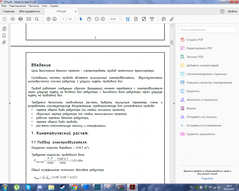Image resolution: width=239 pixels, height=191 pixels.
Task: Send file by email icon
Action: [x=29, y=19]
